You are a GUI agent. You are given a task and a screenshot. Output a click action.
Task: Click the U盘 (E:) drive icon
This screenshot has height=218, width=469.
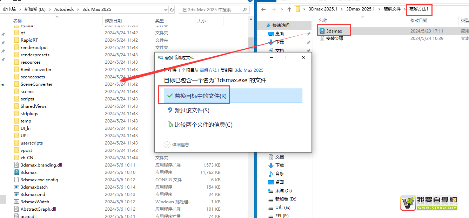270,208
